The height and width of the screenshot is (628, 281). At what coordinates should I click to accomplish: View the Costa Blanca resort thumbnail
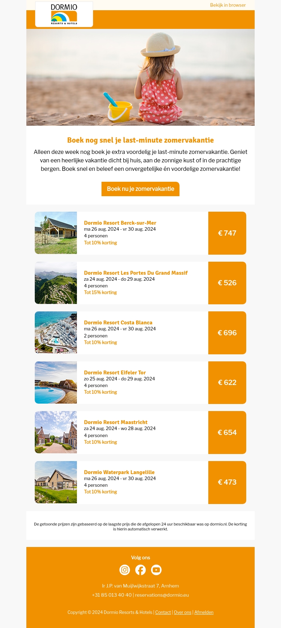[56, 332]
